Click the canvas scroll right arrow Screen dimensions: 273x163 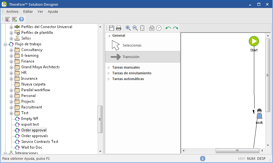262,151
